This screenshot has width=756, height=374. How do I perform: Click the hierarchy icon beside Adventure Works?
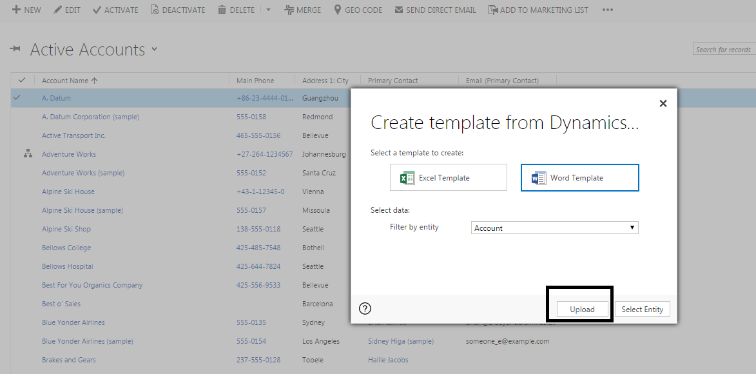click(x=28, y=154)
